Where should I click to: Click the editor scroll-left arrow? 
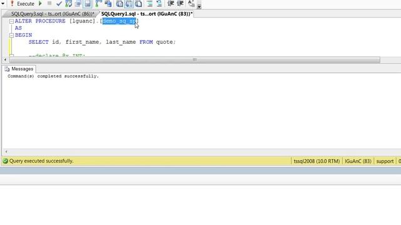(x=6, y=60)
